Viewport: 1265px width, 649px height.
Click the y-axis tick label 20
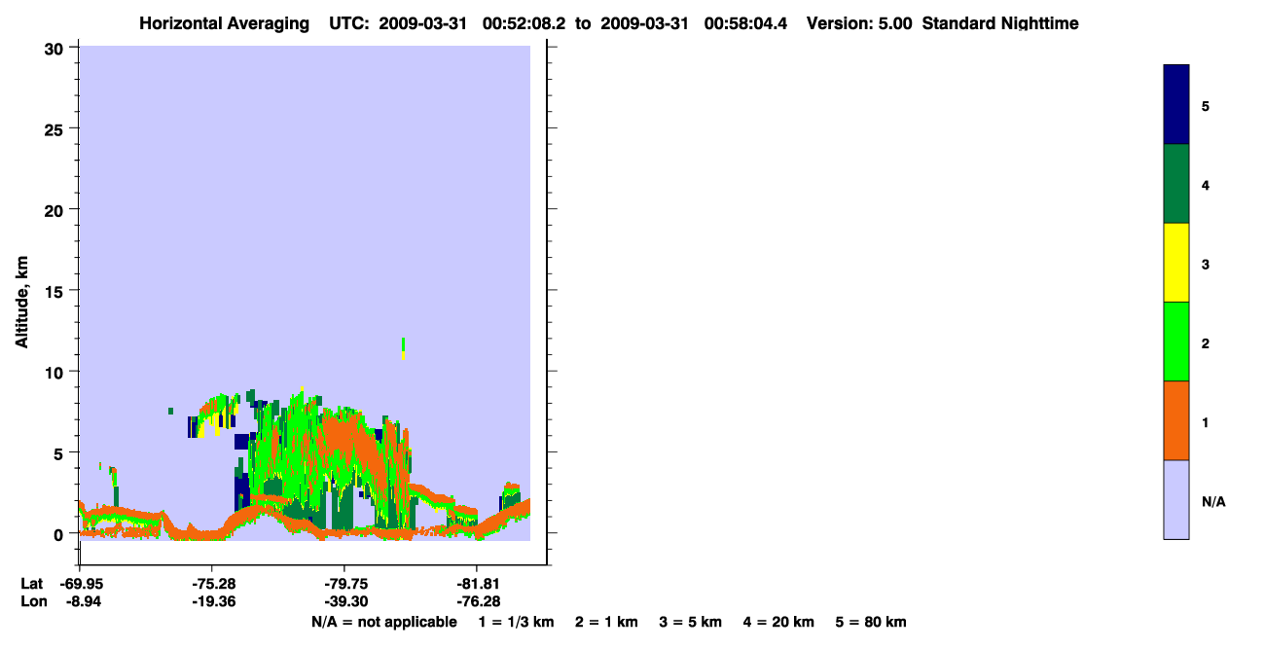point(55,210)
